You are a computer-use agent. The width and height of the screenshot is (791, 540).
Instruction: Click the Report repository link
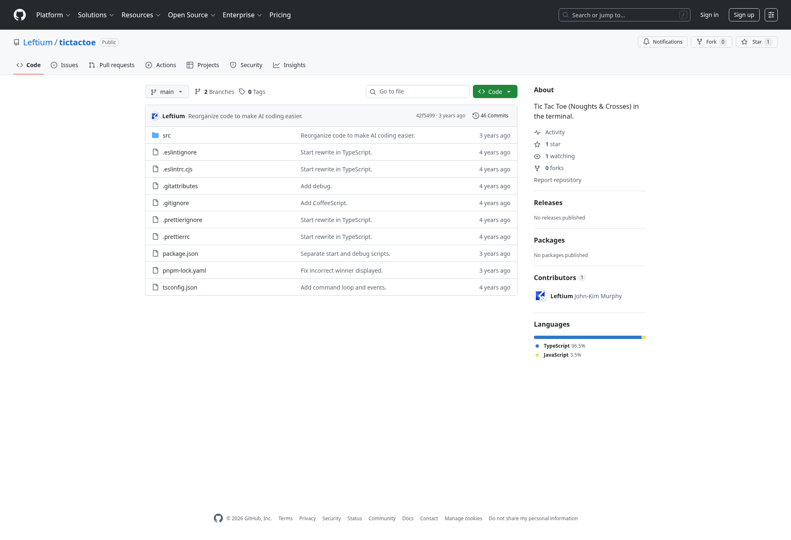pos(557,180)
